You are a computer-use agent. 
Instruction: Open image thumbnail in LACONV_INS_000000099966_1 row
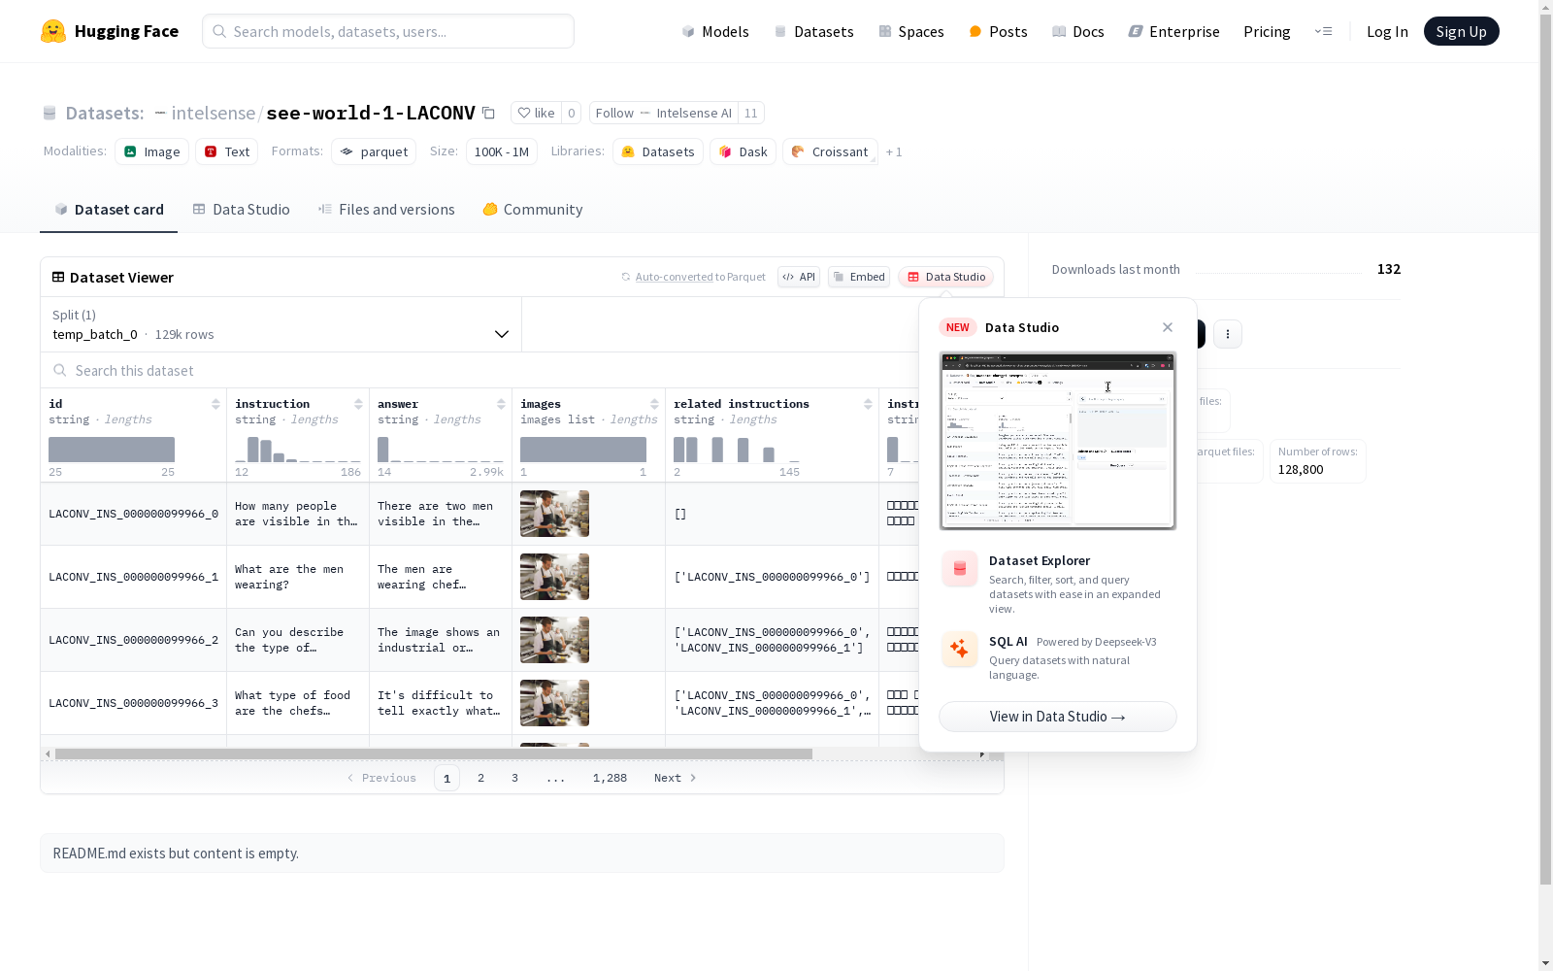(554, 577)
